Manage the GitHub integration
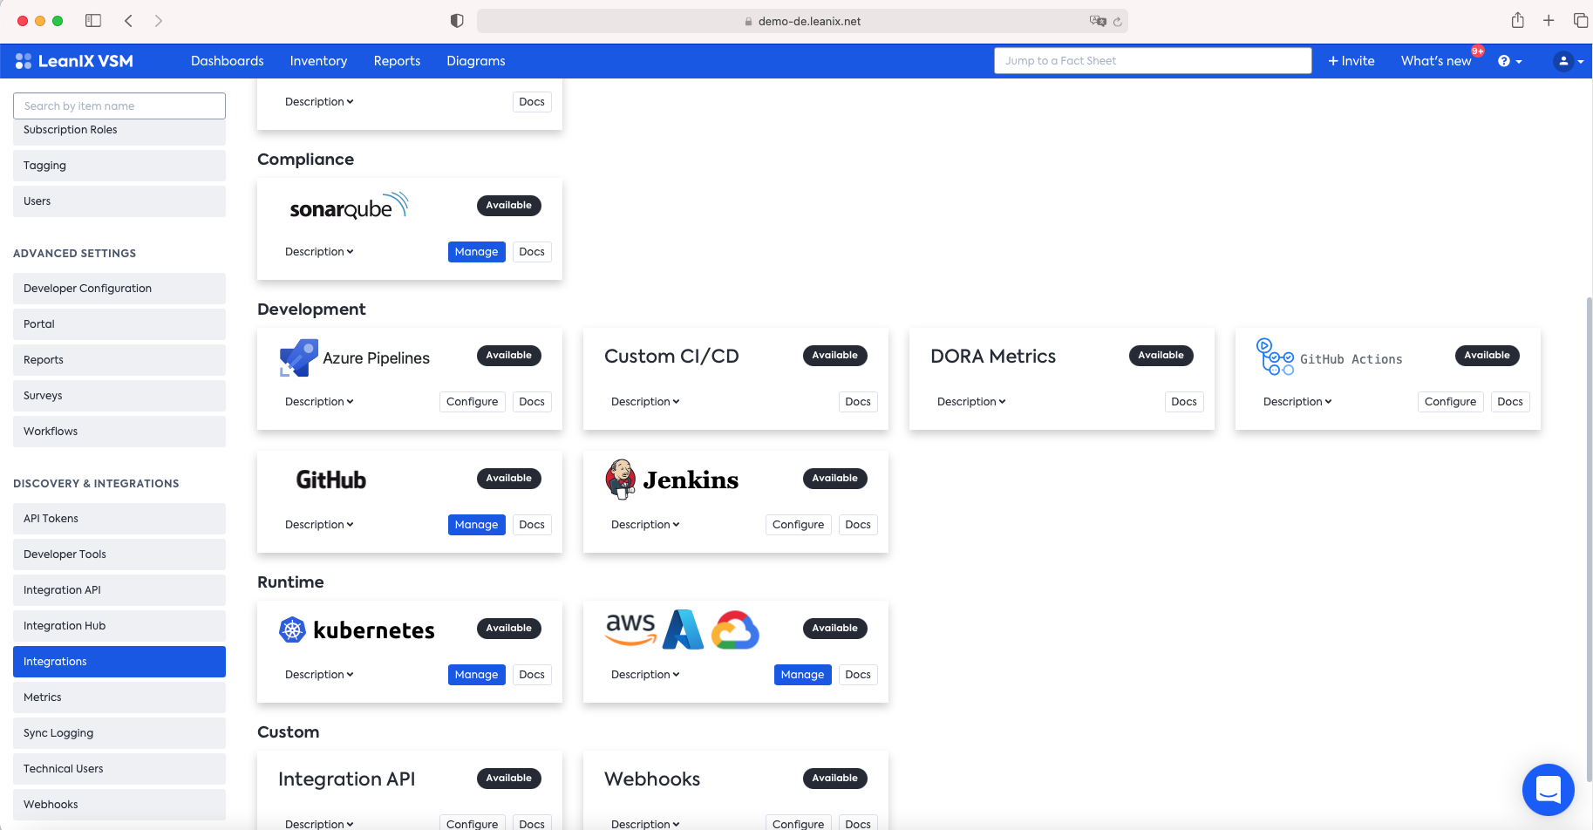Screen dimensions: 1593x830 click(x=477, y=525)
